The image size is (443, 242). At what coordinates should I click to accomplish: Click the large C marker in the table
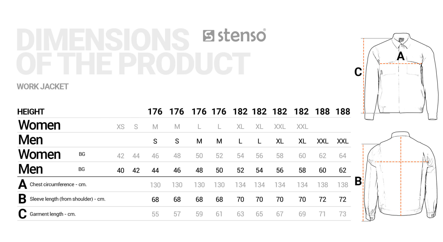click(22, 214)
